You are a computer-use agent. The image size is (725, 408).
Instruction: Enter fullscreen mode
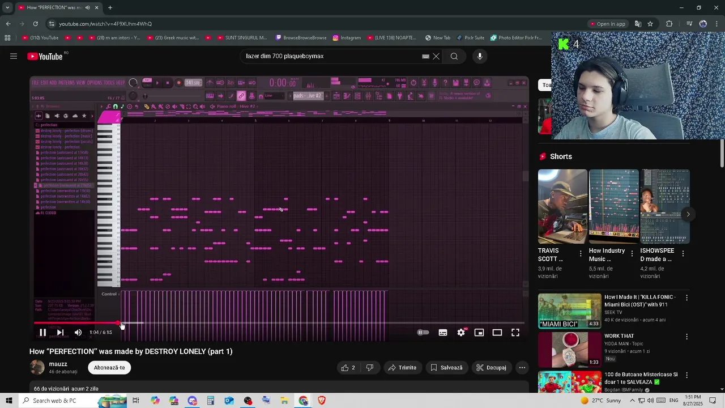point(515,333)
